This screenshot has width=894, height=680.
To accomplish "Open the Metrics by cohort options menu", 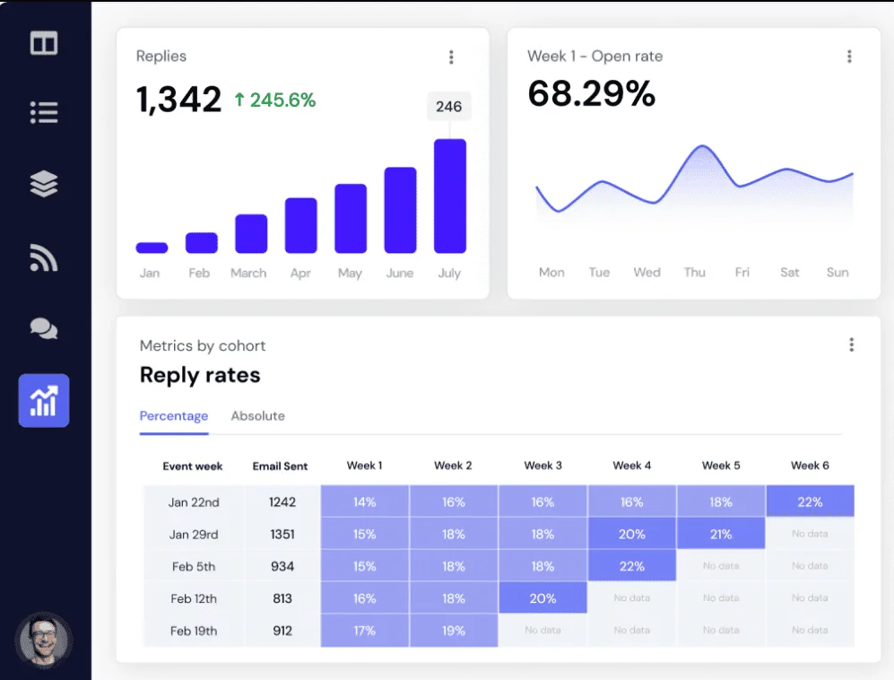I will pyautogui.click(x=850, y=344).
